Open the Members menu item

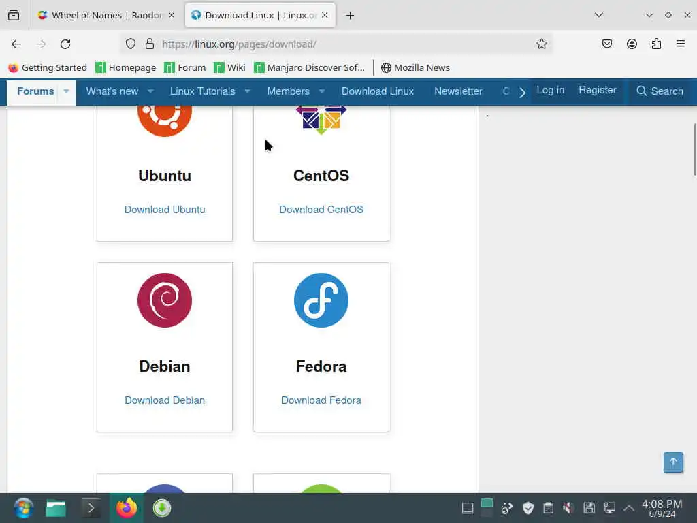[x=288, y=91]
